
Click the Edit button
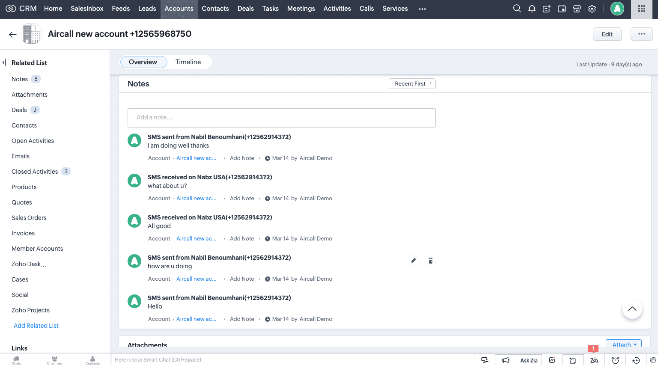coord(607,34)
